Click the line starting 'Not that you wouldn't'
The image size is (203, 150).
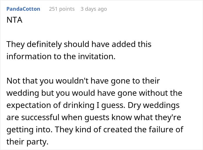pos(83,81)
